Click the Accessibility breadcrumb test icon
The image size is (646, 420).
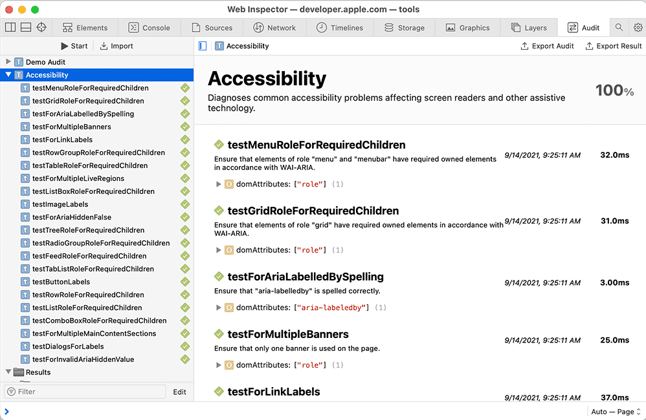click(219, 46)
